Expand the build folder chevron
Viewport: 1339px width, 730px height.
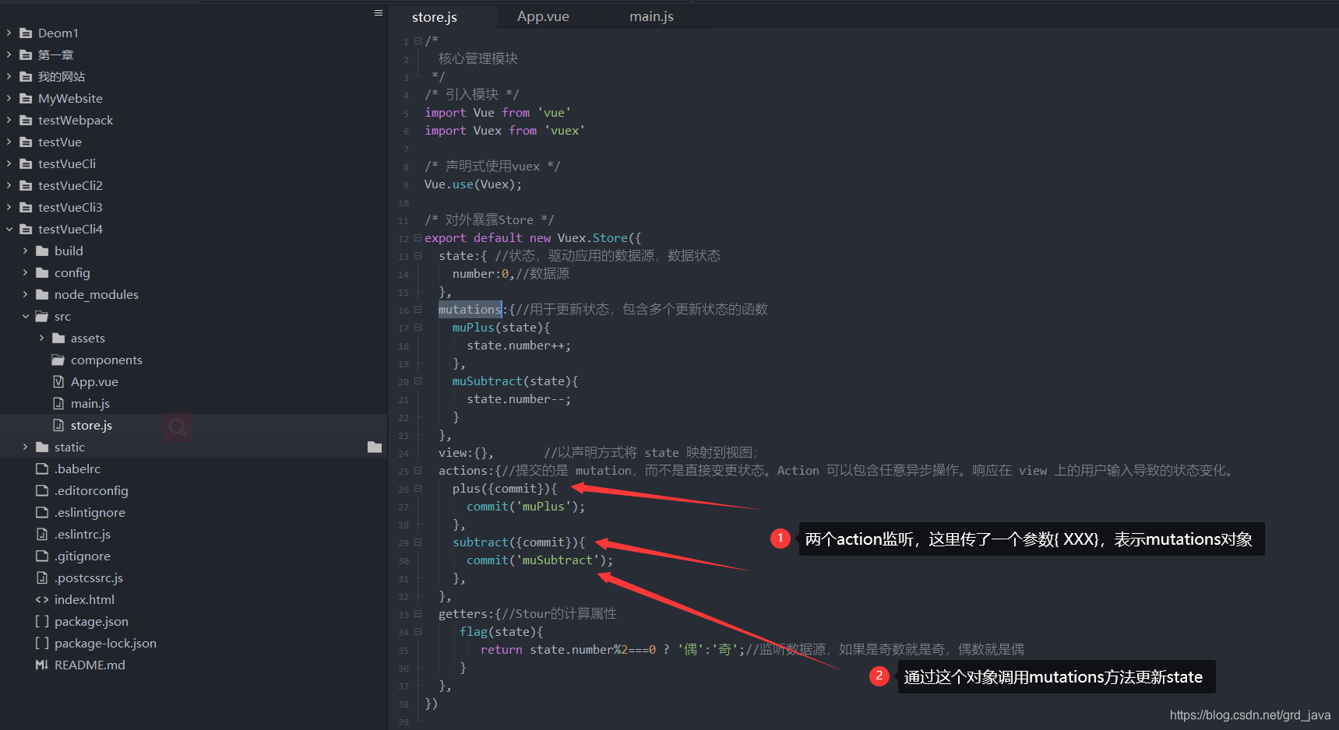(x=25, y=251)
